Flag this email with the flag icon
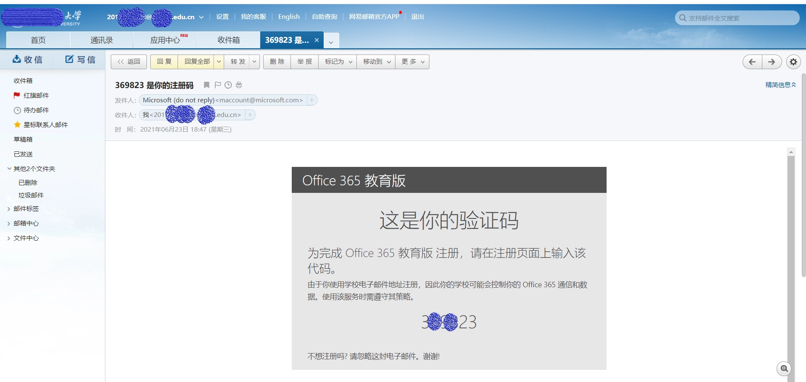806x382 pixels. click(217, 85)
